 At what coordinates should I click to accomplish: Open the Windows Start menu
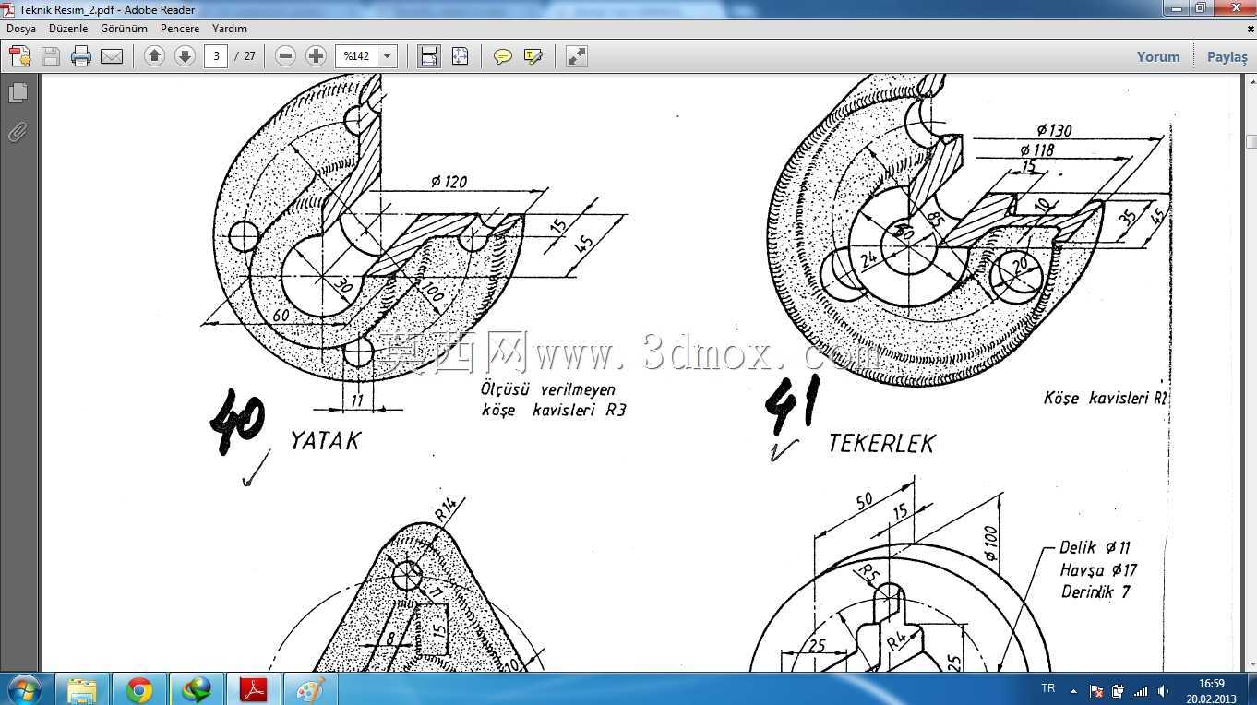23,689
